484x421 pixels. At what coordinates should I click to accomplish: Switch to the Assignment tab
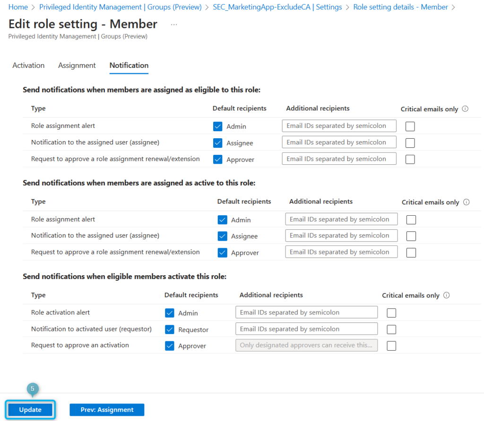click(77, 65)
